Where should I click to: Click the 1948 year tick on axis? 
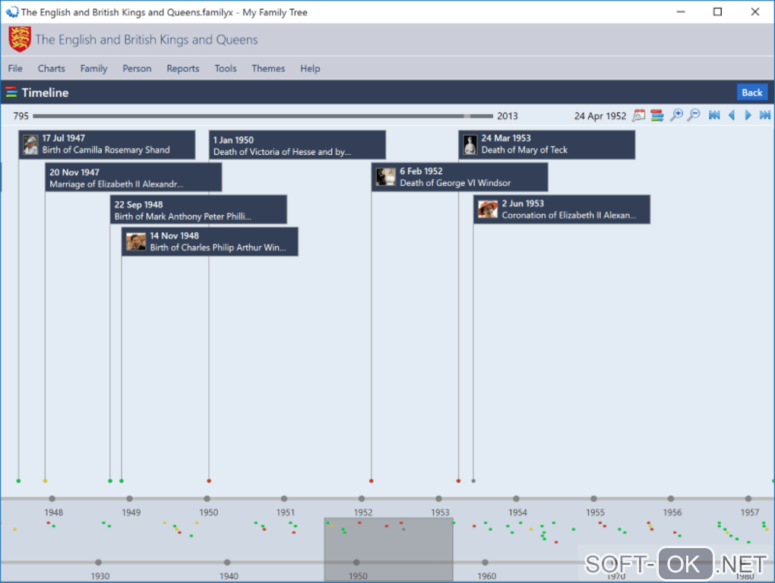coord(52,499)
